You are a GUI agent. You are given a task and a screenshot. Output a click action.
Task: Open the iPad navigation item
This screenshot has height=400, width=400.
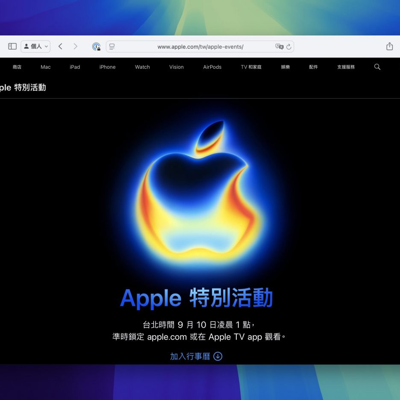[75, 67]
